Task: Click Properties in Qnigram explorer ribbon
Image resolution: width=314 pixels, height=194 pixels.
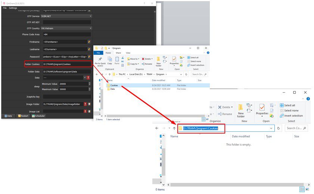Action: 174,61
